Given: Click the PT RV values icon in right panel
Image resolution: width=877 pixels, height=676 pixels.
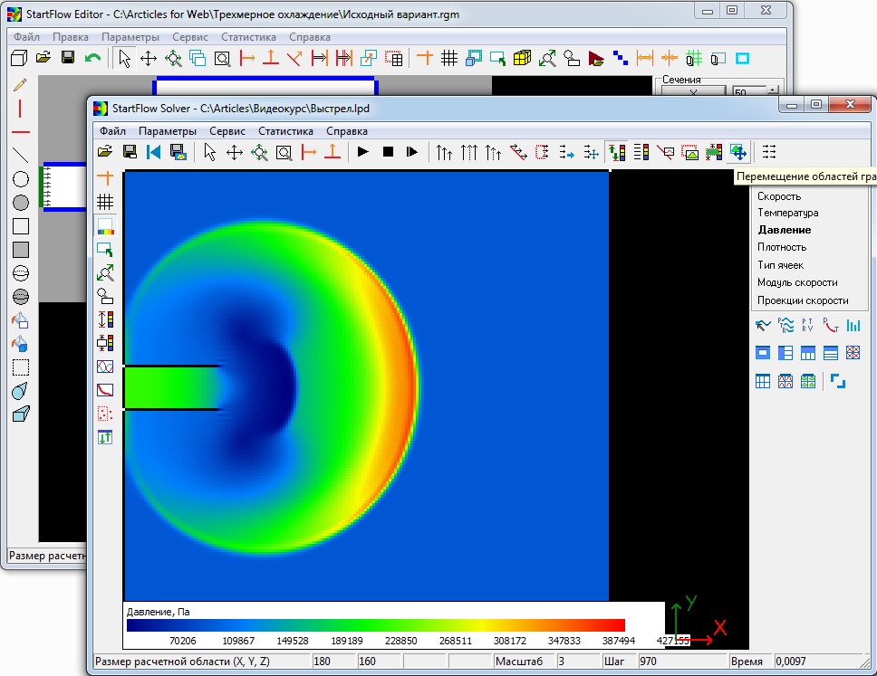Looking at the screenshot, I should [807, 325].
